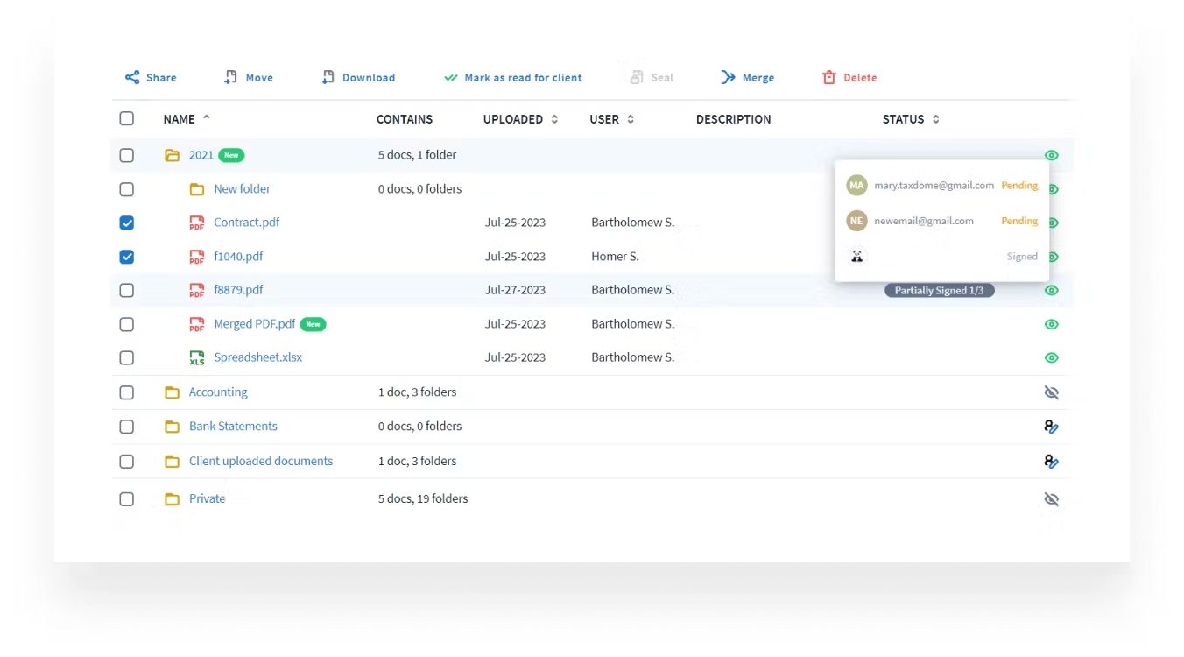Click the XLS icon beside Spreadsheet.xlsx
The width and height of the screenshot is (1184, 657).
[197, 358]
